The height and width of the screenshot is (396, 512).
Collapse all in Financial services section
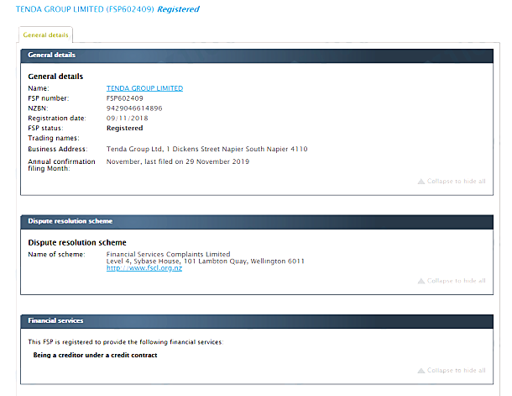click(x=452, y=371)
